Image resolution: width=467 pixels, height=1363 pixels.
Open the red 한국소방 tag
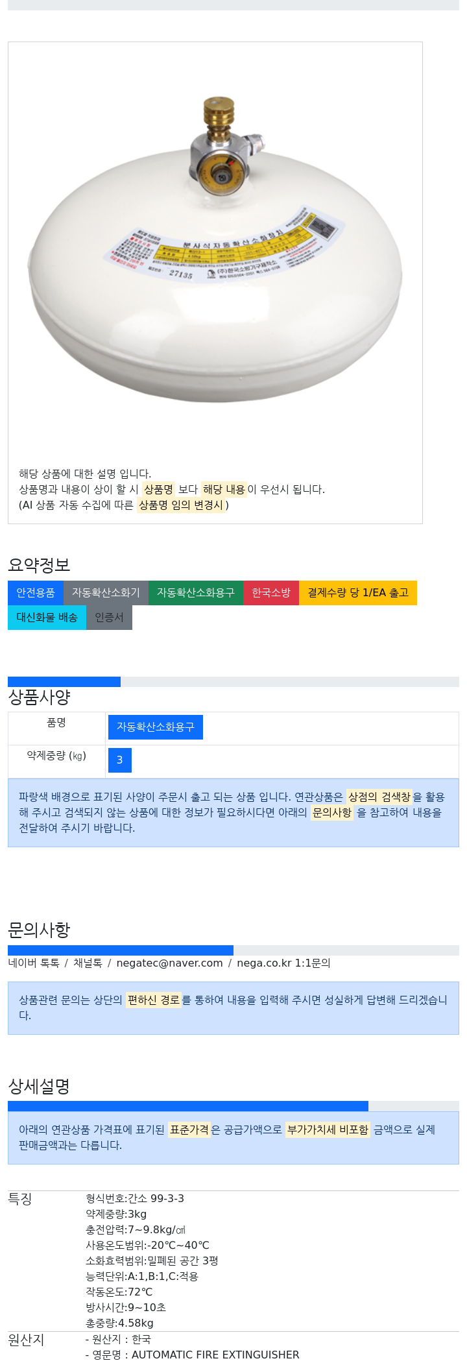click(x=271, y=593)
